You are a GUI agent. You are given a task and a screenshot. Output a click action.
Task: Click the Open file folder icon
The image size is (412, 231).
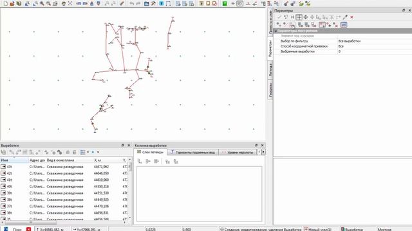(12, 4)
